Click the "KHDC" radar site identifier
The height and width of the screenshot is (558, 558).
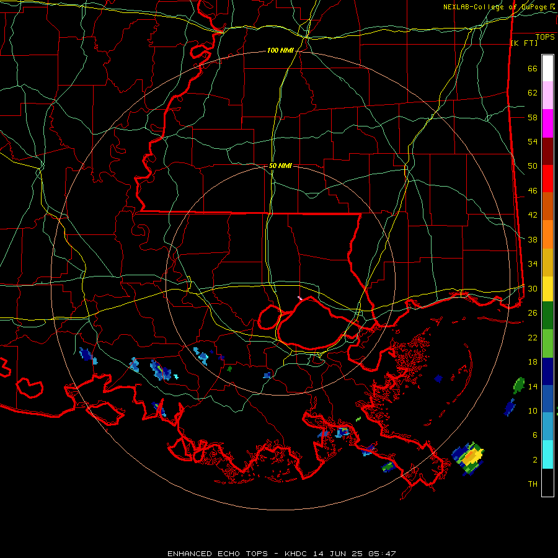(x=297, y=554)
